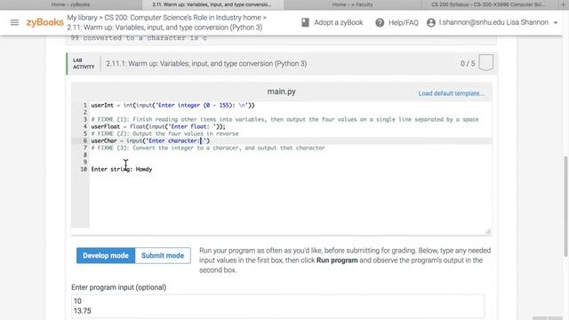Click line 6 userChar code line
Screen dimensions: 569x320
coord(150,140)
